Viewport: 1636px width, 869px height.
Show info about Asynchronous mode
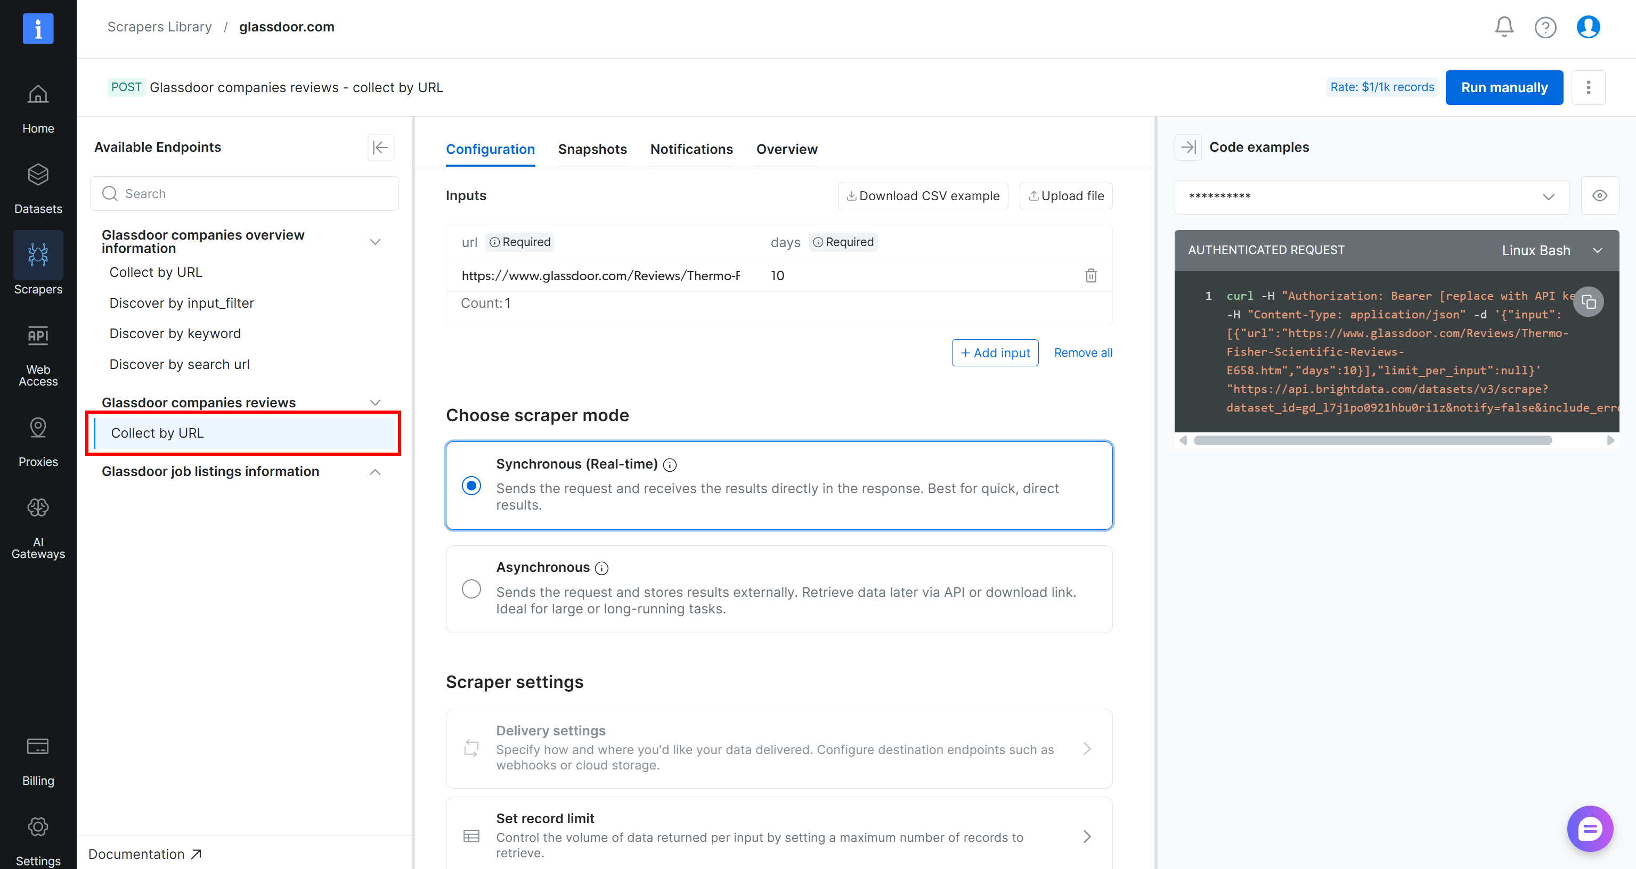coord(601,568)
